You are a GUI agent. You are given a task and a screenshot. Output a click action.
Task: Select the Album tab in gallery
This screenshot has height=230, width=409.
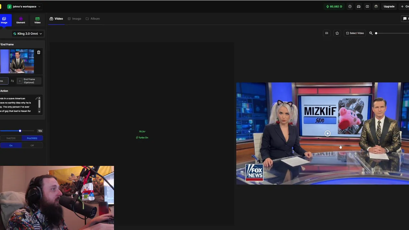pos(93,19)
